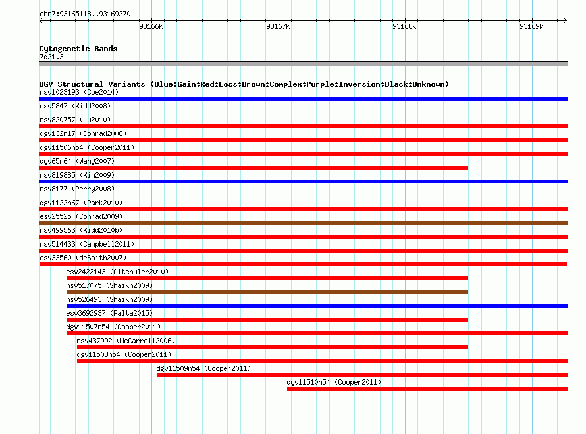Click nsv517075 (Shaikh2009) label
This screenshot has width=586, height=434.
pyautogui.click(x=109, y=285)
